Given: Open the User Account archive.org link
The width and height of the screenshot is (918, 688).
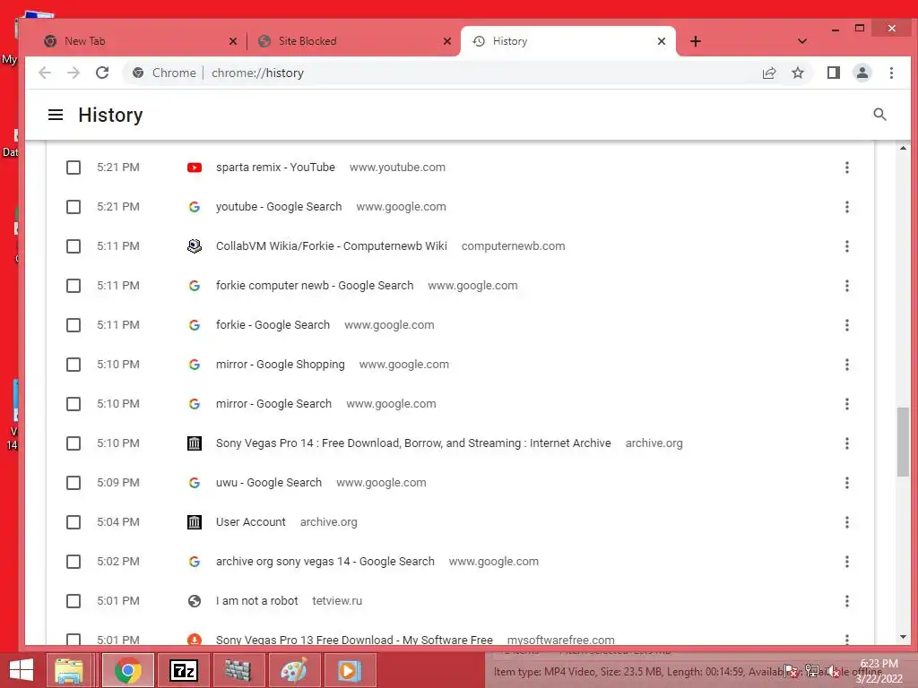Looking at the screenshot, I should pos(251,522).
